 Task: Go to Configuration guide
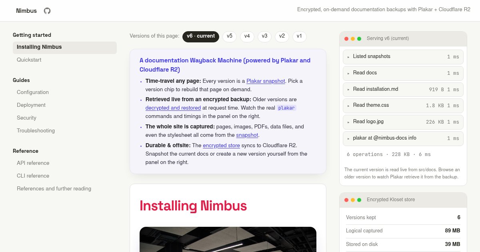tap(65, 92)
